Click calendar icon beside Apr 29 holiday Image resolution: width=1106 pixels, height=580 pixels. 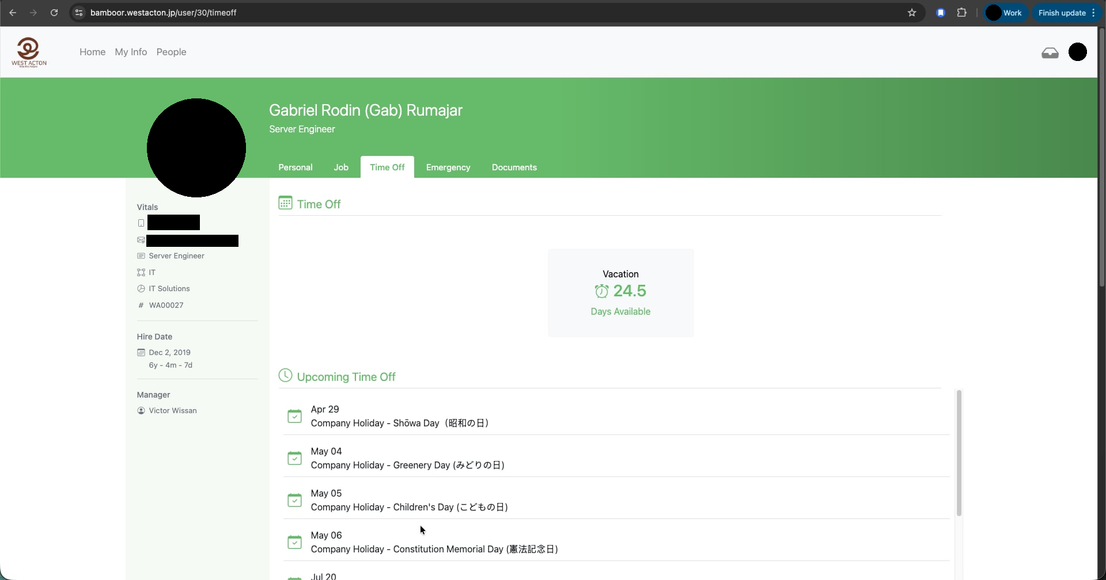(294, 416)
